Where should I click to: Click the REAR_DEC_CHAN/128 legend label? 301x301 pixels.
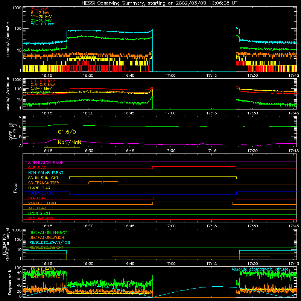pos(50,242)
